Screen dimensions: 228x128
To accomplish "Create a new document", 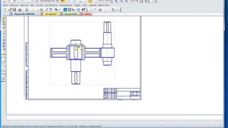I will pyautogui.click(x=5, y=10).
